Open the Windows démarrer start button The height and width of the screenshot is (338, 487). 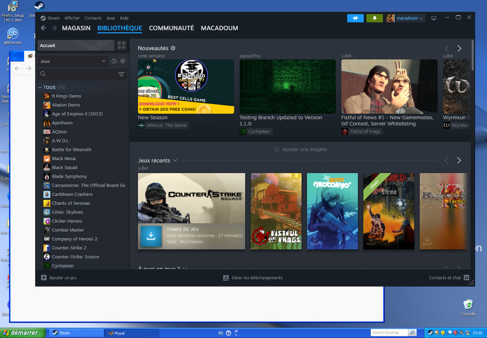click(23, 333)
